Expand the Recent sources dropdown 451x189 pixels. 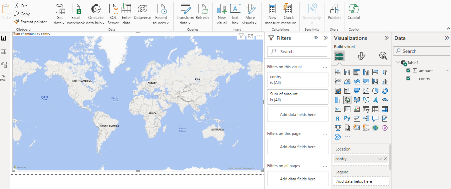161,20
